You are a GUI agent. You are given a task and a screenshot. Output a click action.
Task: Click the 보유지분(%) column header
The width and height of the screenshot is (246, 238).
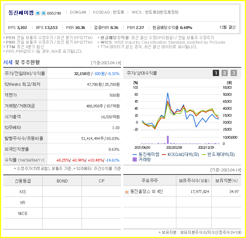pos(226,180)
